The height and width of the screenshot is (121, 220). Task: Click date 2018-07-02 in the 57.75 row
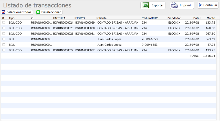192,45
